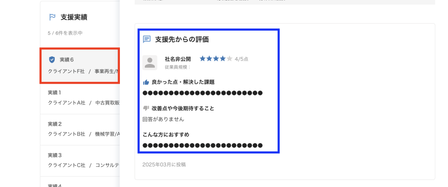Click the 2025年03月に投稿 date text
The height and width of the screenshot is (187, 448).
(x=164, y=165)
